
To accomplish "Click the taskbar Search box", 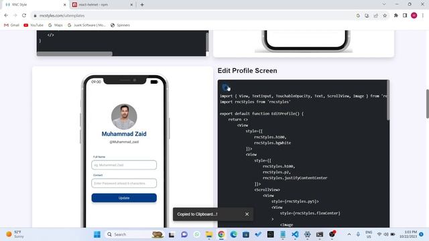I will (x=134, y=234).
